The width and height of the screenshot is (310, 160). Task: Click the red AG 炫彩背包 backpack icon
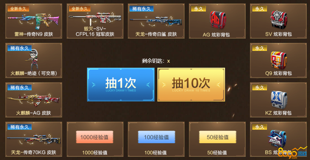click(218, 20)
